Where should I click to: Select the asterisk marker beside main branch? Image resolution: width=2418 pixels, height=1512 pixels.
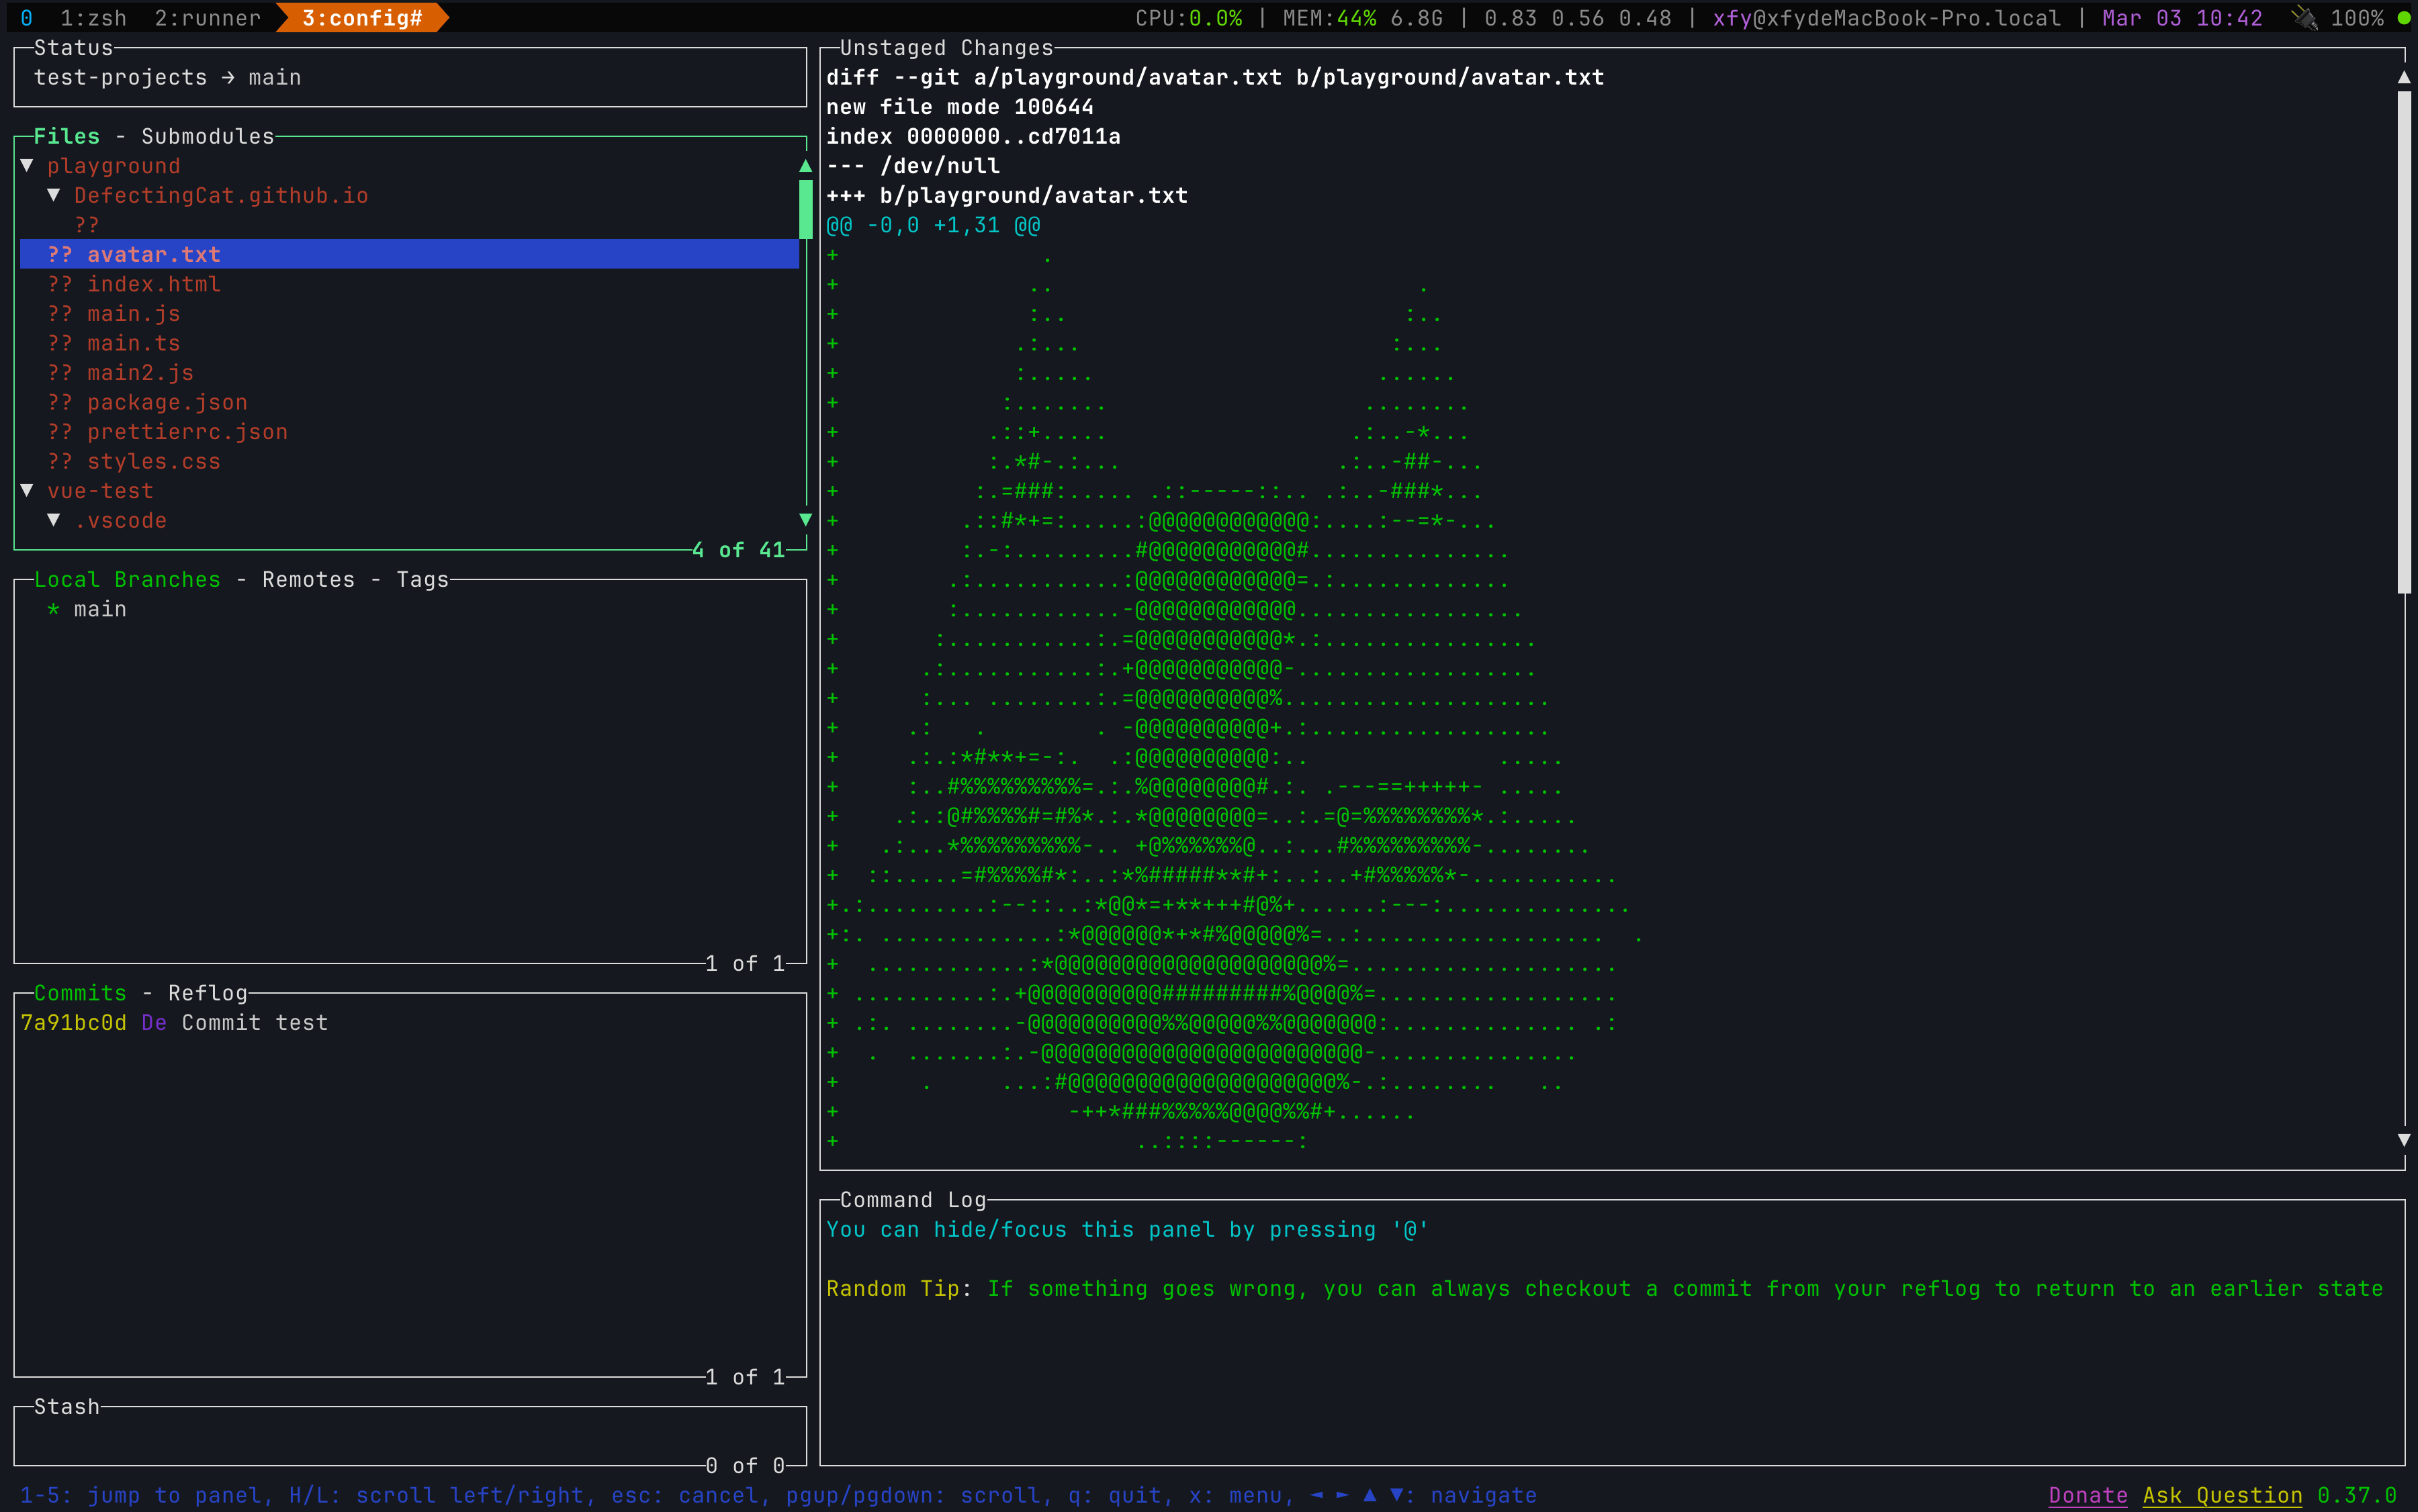point(53,609)
